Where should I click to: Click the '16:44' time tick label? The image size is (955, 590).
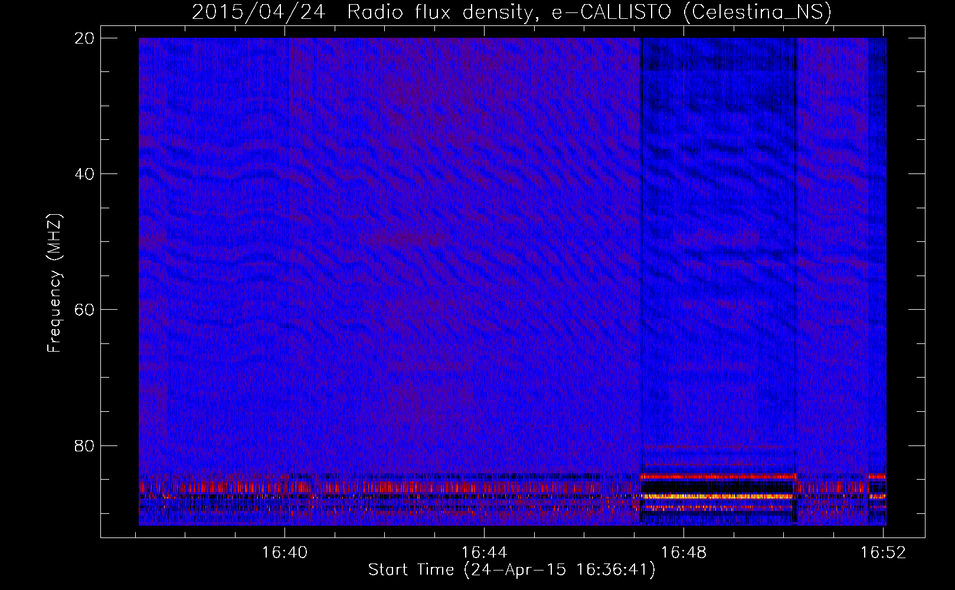pyautogui.click(x=484, y=553)
